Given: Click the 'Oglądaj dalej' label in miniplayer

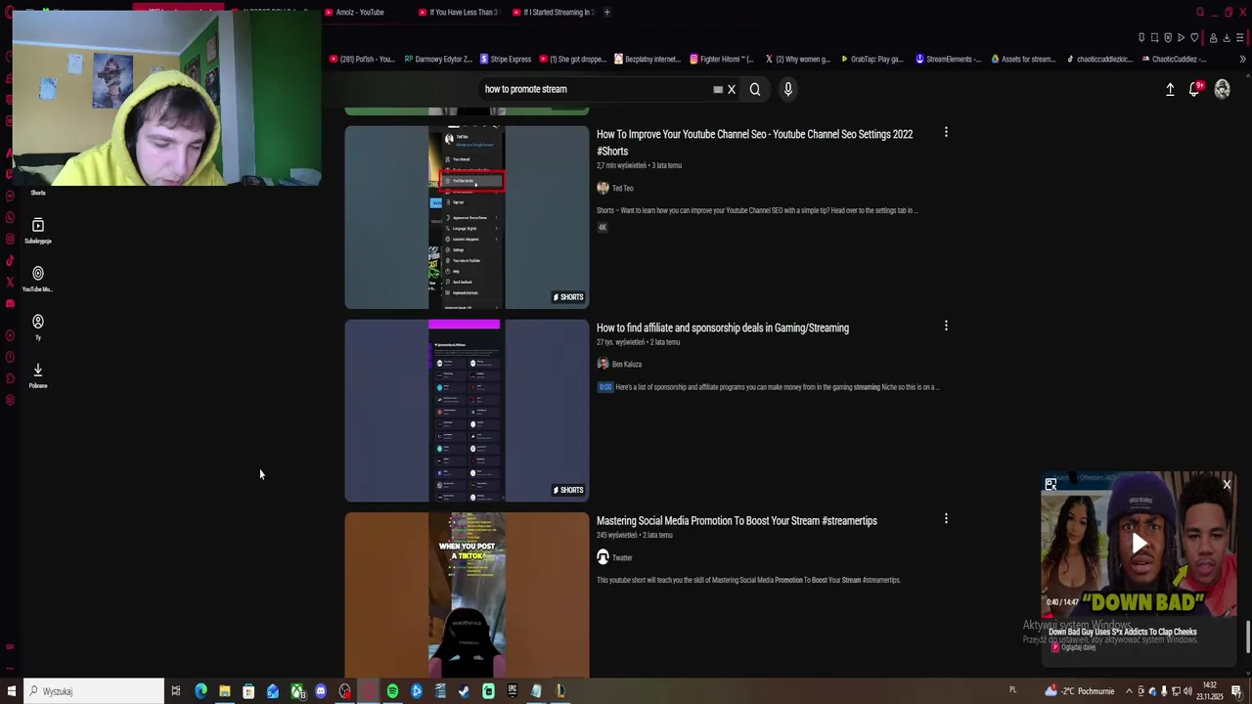Looking at the screenshot, I should (x=1078, y=647).
